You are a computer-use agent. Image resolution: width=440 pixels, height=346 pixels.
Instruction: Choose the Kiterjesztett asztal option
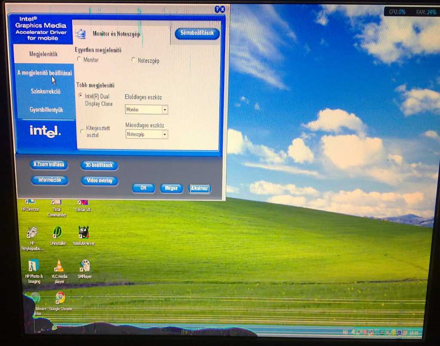[82, 131]
